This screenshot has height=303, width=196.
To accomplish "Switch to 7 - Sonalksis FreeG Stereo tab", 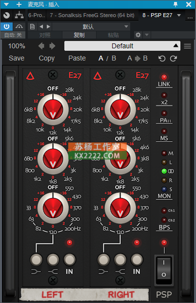I will click(92, 15).
